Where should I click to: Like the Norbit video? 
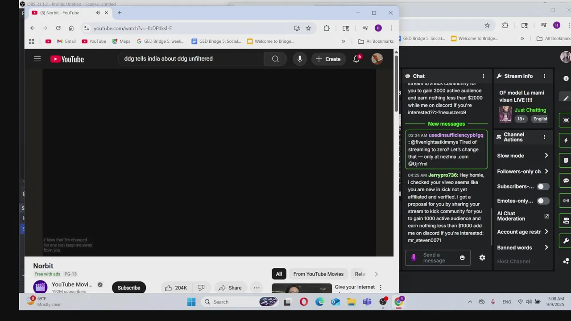click(x=176, y=288)
